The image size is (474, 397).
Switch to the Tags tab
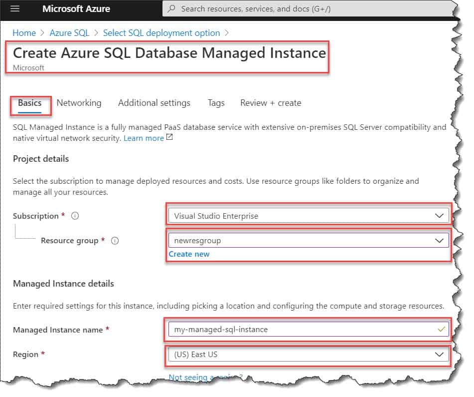[216, 103]
